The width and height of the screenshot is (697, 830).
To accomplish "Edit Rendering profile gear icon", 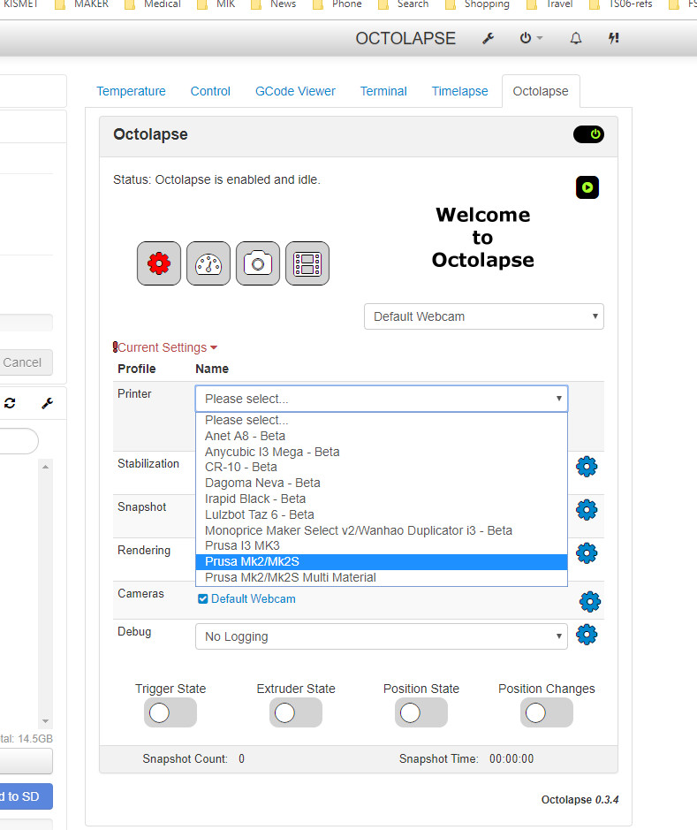I will [587, 553].
